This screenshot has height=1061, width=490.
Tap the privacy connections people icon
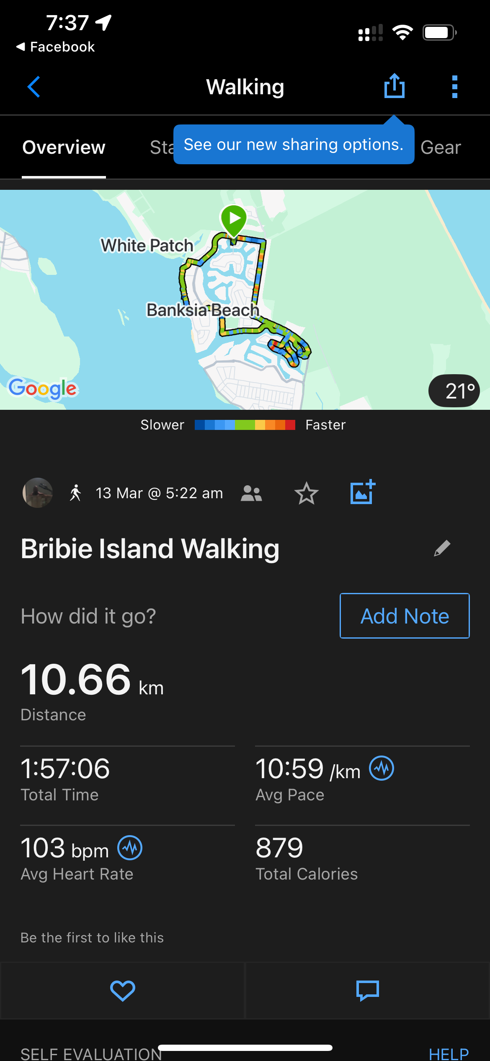pyautogui.click(x=251, y=493)
